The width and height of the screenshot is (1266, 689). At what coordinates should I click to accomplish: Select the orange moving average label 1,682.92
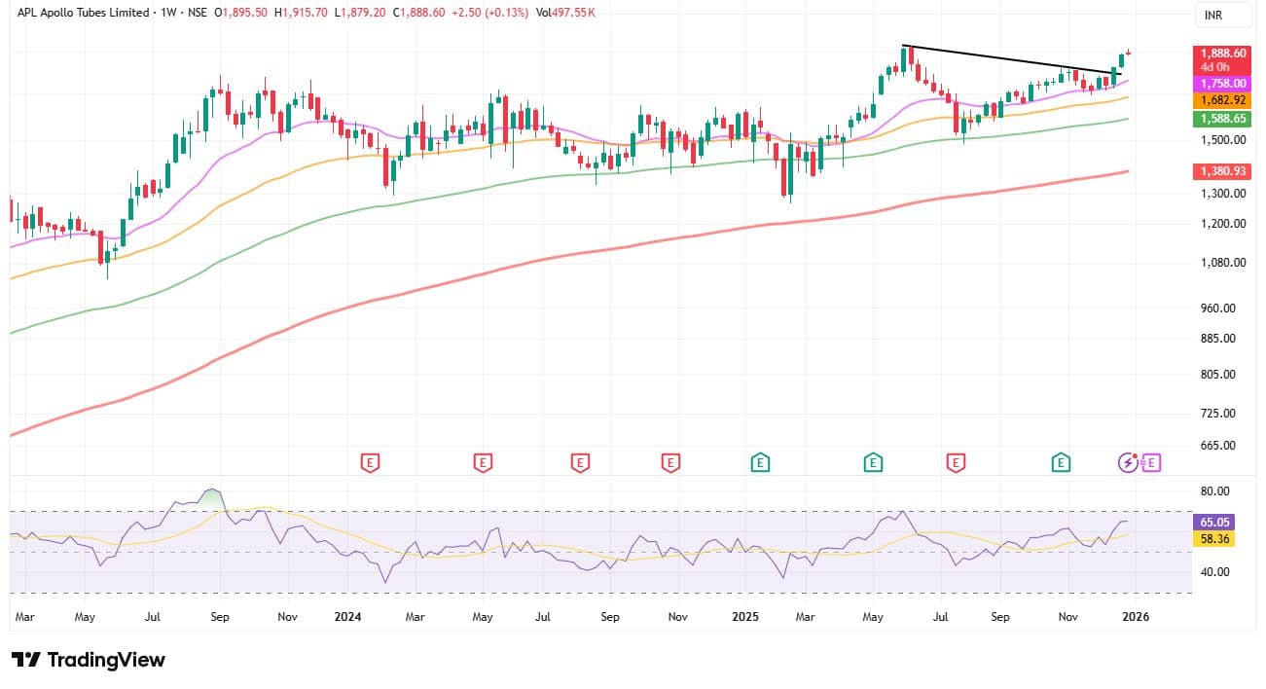1223,100
